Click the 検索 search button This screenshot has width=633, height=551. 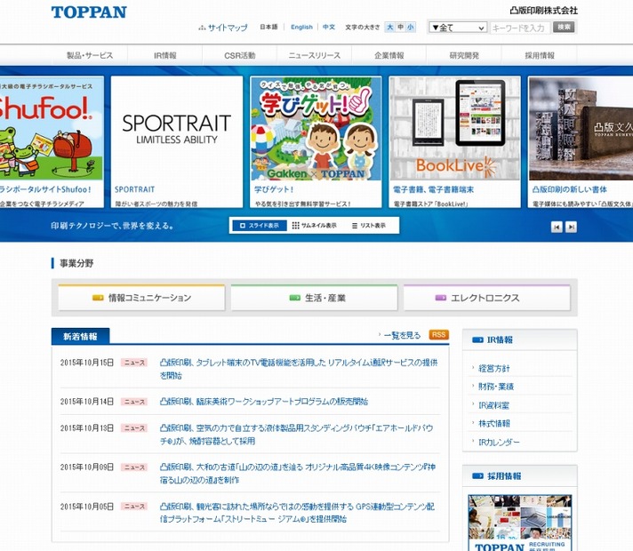(x=564, y=27)
